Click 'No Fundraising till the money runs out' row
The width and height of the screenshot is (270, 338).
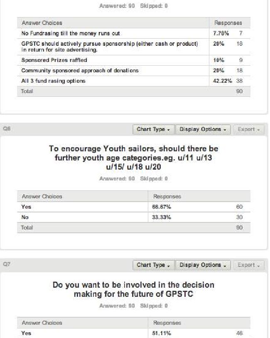(133, 33)
